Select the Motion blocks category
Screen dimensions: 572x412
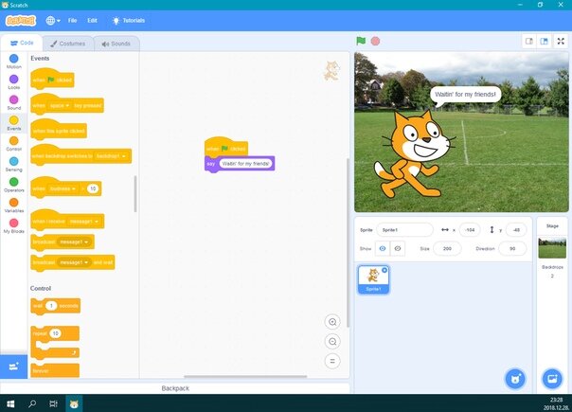coord(14,62)
